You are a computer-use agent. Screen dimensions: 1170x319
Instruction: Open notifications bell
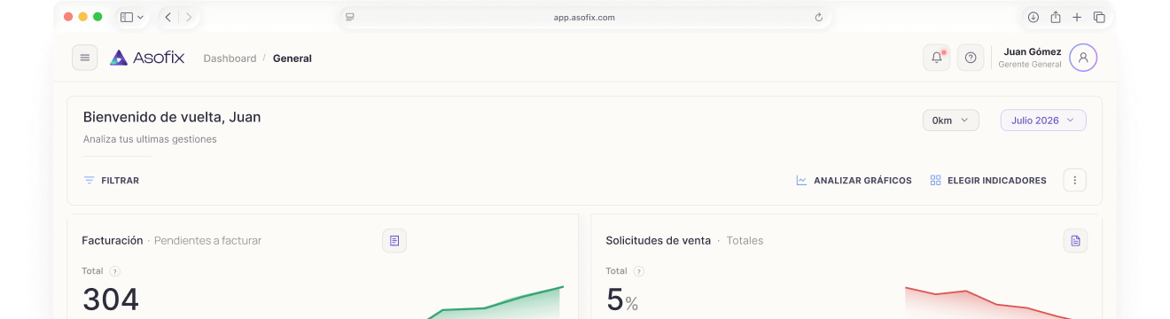[937, 58]
